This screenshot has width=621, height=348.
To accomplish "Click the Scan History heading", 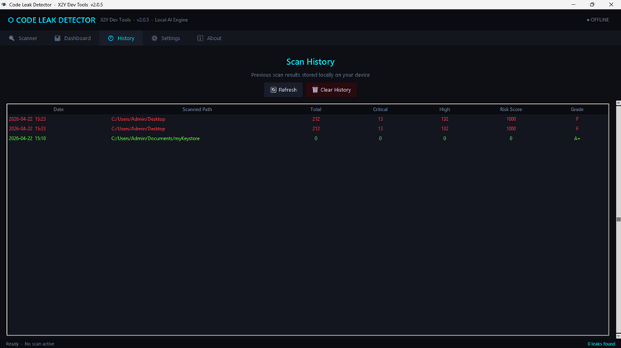I will tap(310, 62).
